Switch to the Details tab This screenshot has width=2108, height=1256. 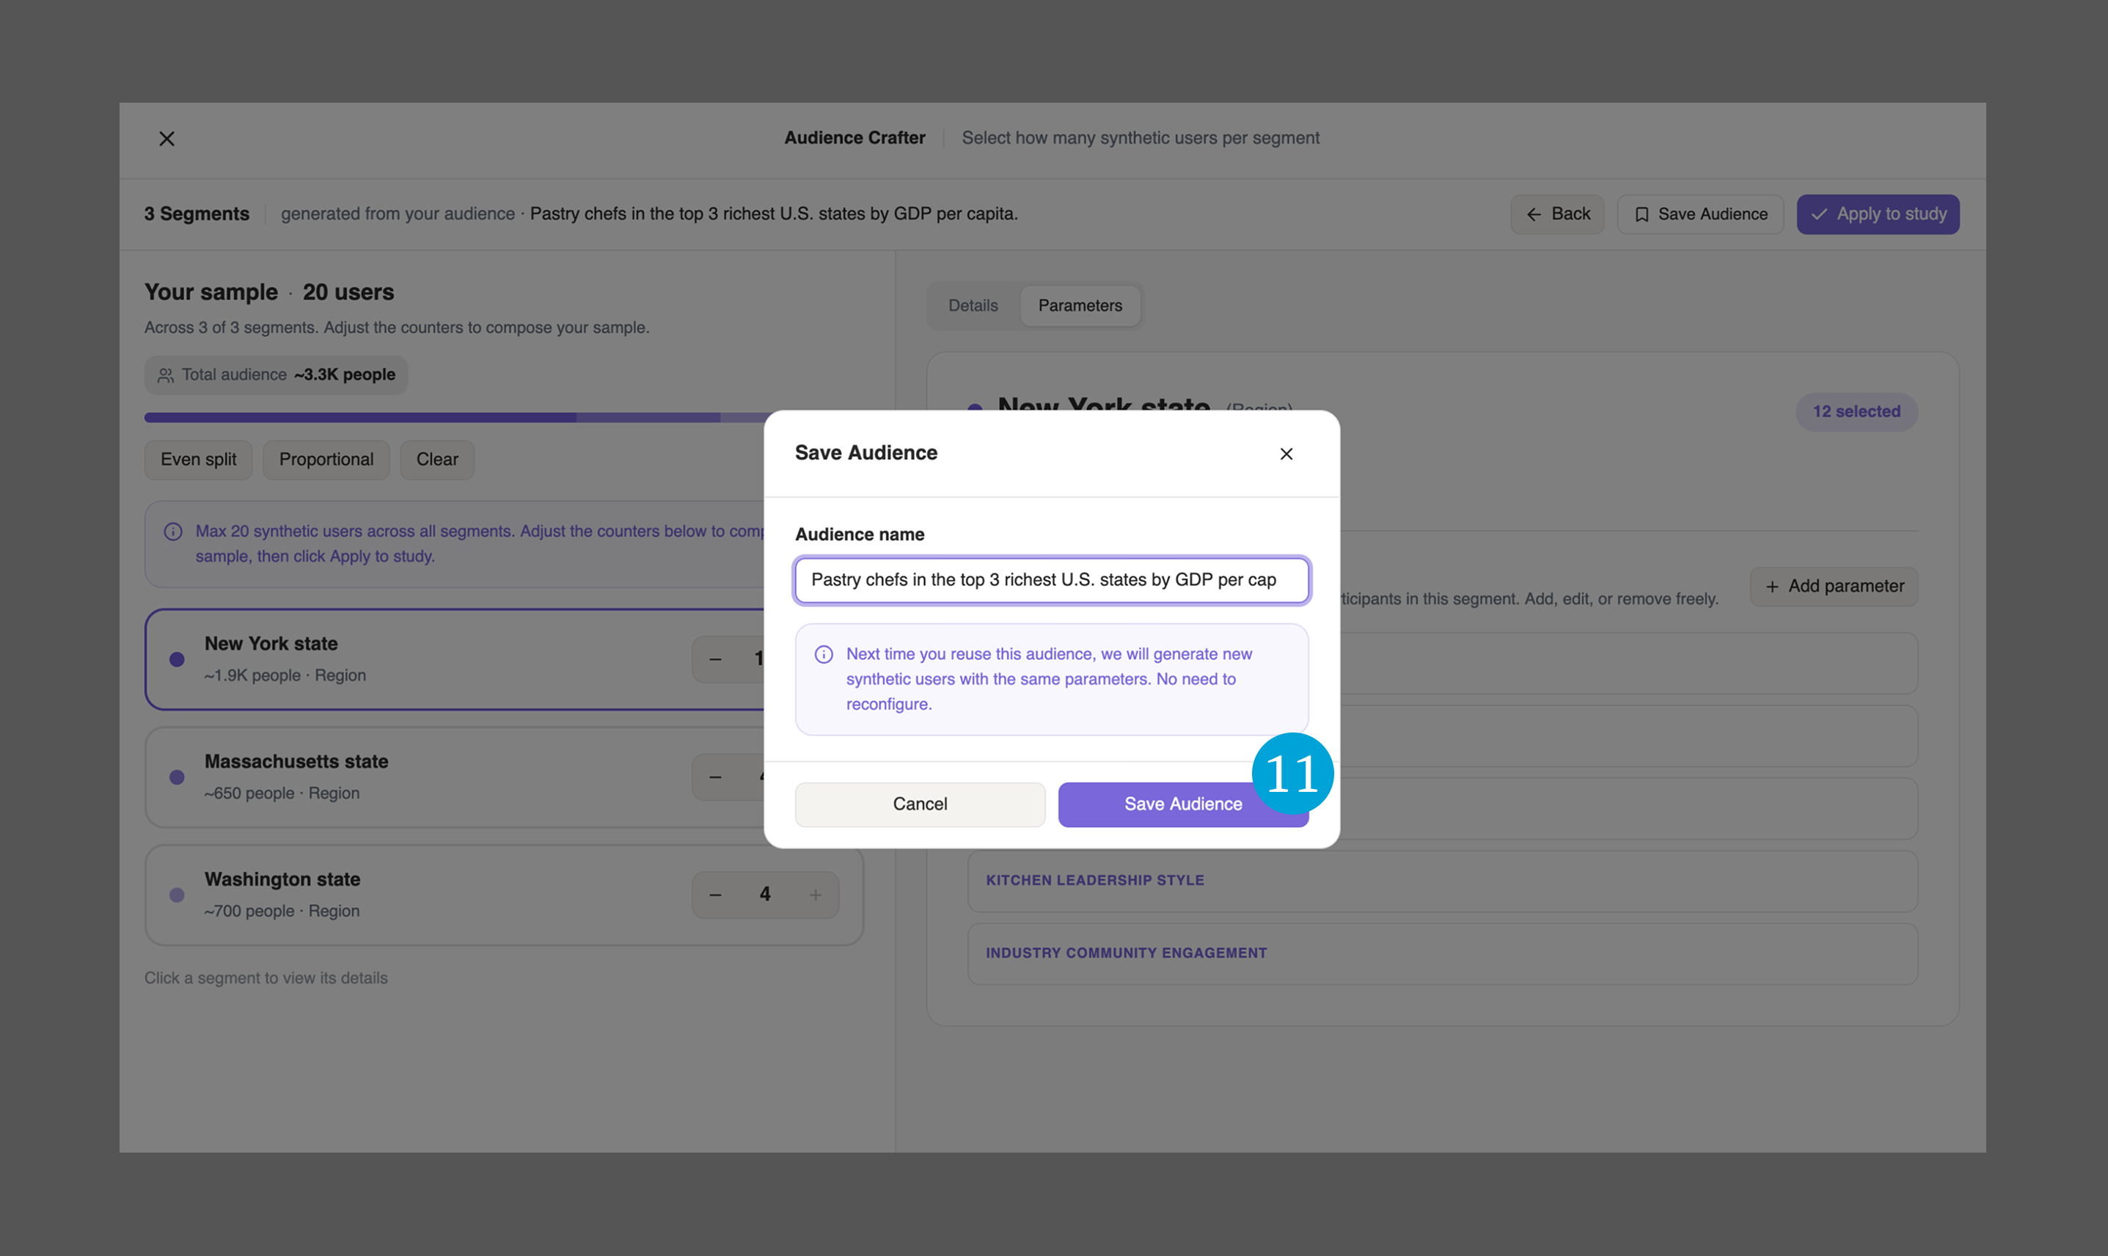973,306
